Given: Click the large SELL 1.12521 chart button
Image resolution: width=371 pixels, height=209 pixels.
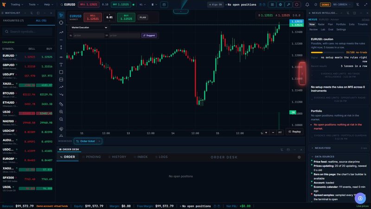Looking at the screenshot, I should pos(93,17).
